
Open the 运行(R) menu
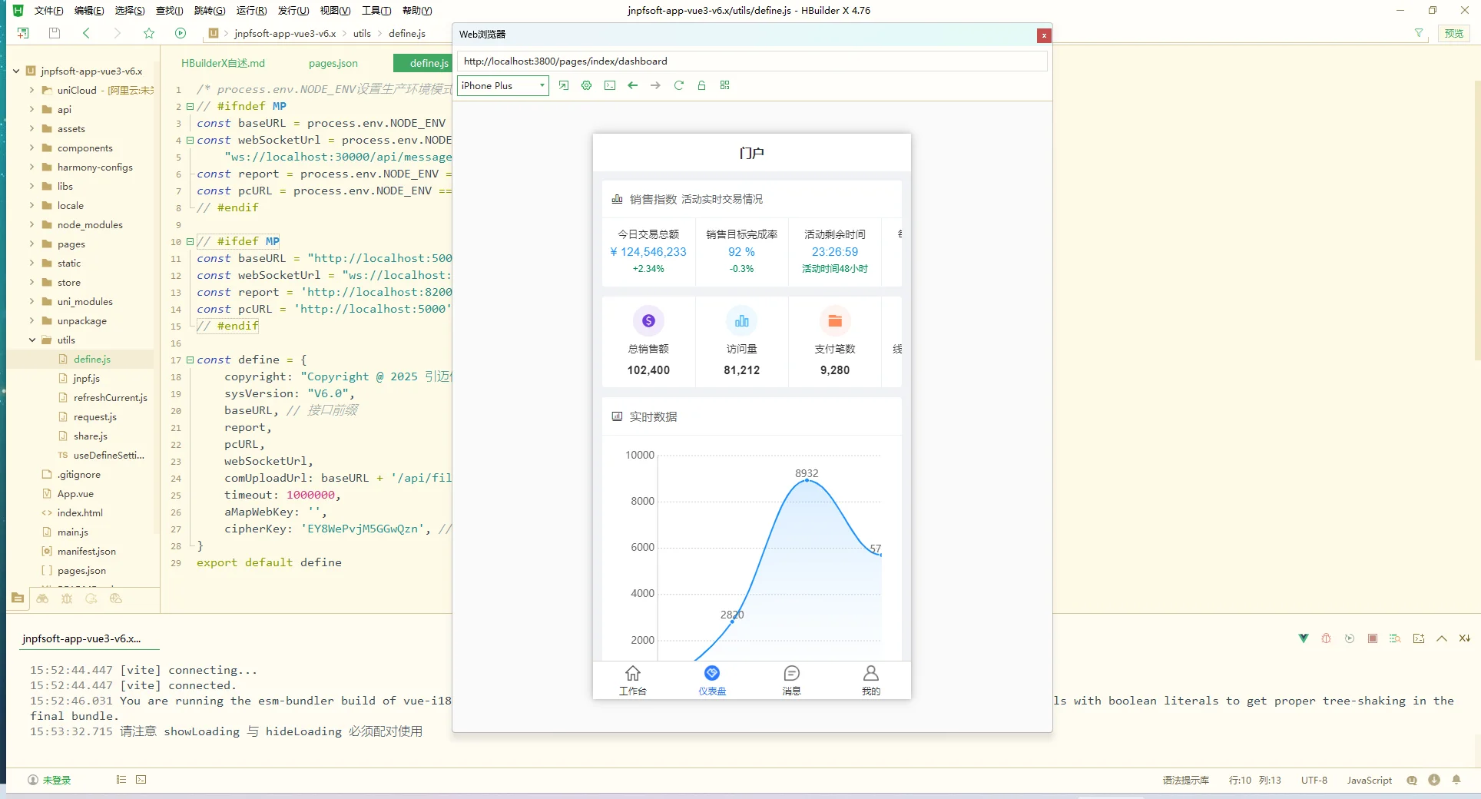(251, 10)
